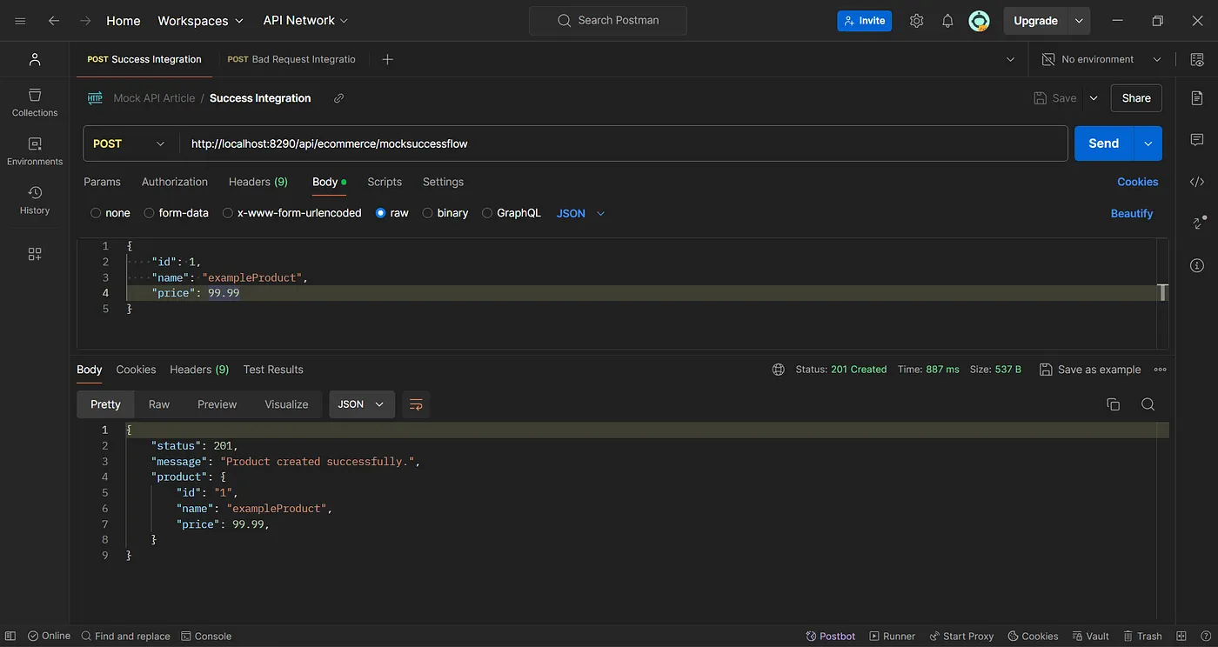Open the configure workspace sidebar grid icon
Image resolution: width=1218 pixels, height=647 pixels.
(x=35, y=254)
